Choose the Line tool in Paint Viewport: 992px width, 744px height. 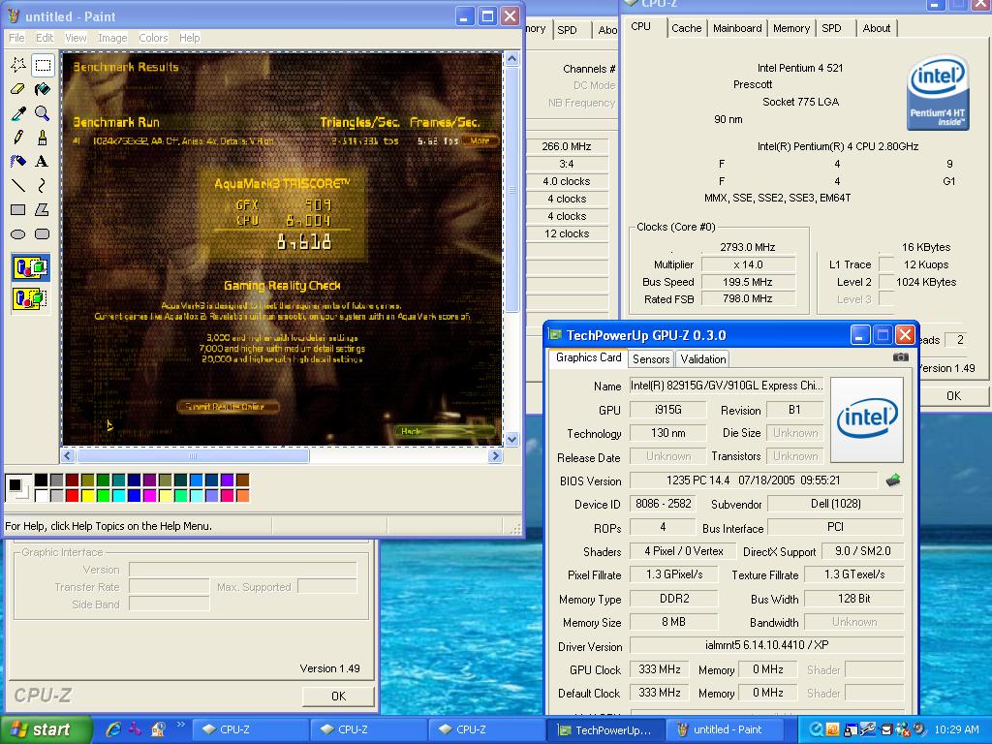click(x=18, y=185)
